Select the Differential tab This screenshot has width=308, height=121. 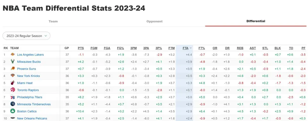[256, 21]
